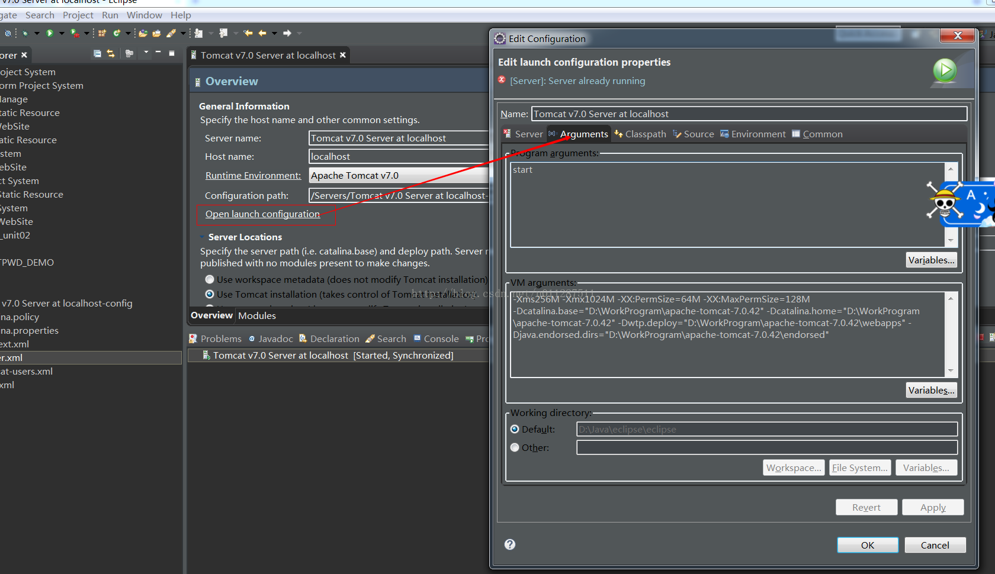Screen dimensions: 995x574
Task: Click Variables button under Program arguments
Action: click(932, 260)
